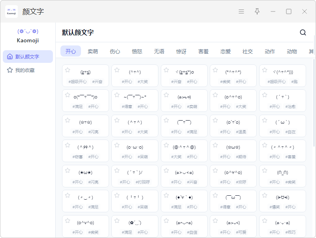Image resolution: width=316 pixels, height=238 pixels.
Task: Select 默认颜文字 in the sidebar
Action: point(27,57)
